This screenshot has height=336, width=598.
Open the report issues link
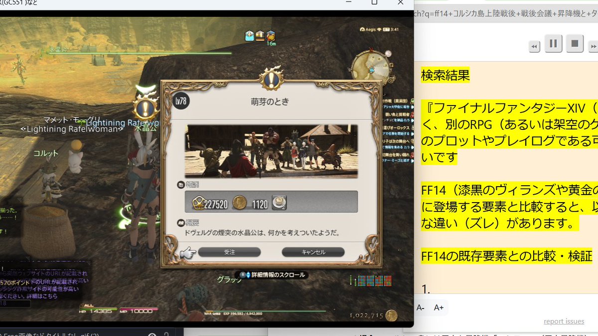pos(564,322)
